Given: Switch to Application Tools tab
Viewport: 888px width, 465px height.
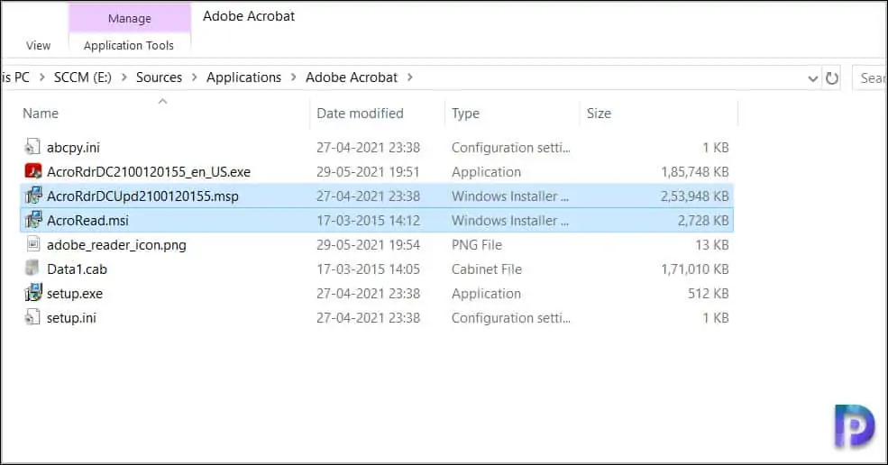Looking at the screenshot, I should (x=129, y=45).
